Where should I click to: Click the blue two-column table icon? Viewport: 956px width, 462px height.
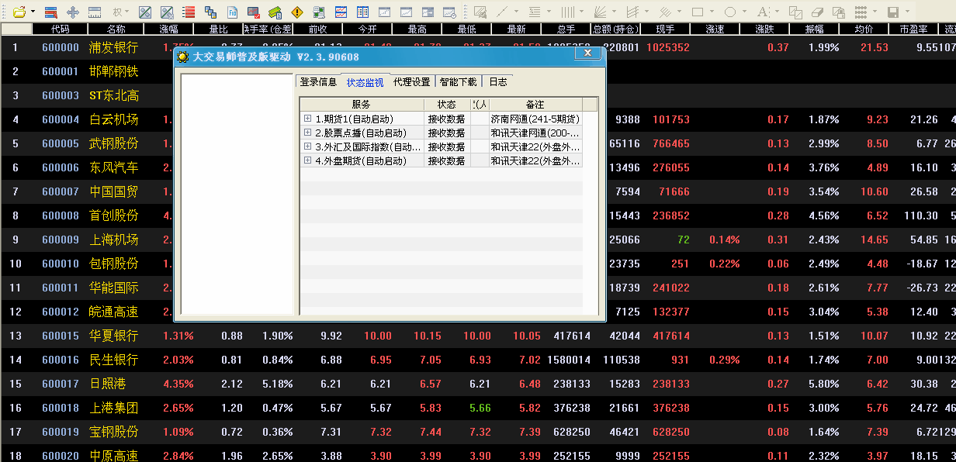[x=362, y=12]
